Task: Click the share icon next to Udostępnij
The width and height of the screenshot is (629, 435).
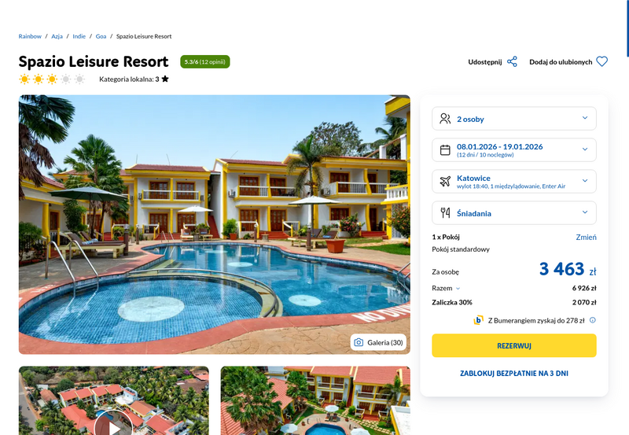Action: click(x=512, y=62)
